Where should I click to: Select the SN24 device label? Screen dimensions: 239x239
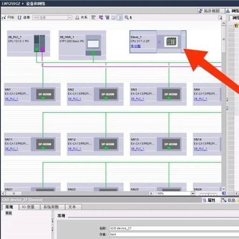point(197,190)
